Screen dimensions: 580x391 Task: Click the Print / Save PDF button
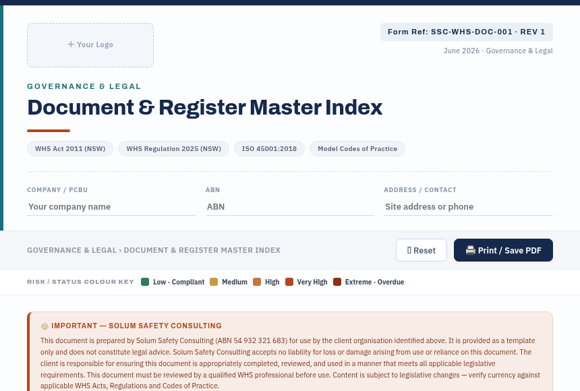pos(503,250)
